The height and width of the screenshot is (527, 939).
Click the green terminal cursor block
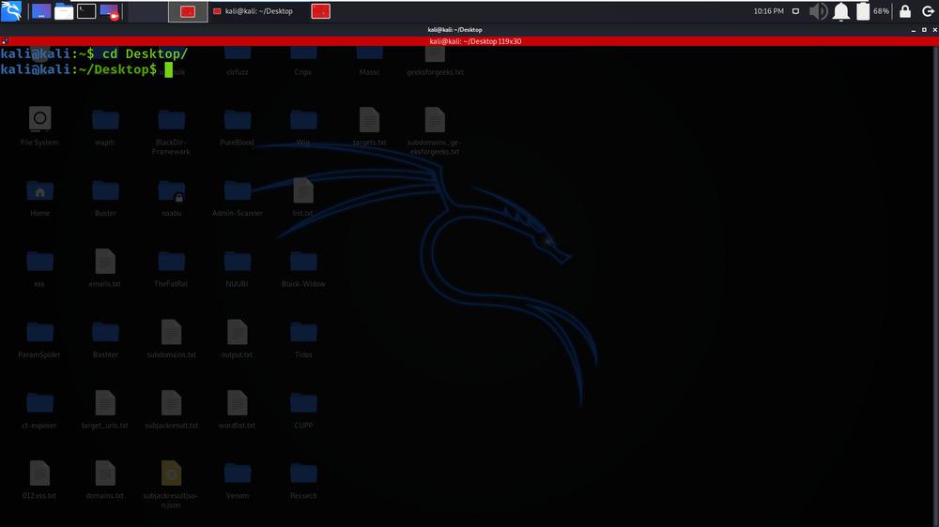point(169,70)
